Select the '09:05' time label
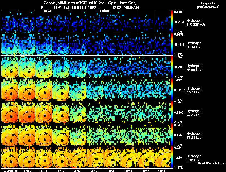 111,171
